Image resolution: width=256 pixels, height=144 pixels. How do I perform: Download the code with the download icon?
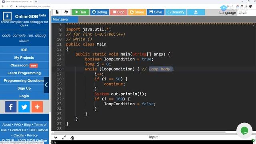pyautogui.click(x=196, y=12)
